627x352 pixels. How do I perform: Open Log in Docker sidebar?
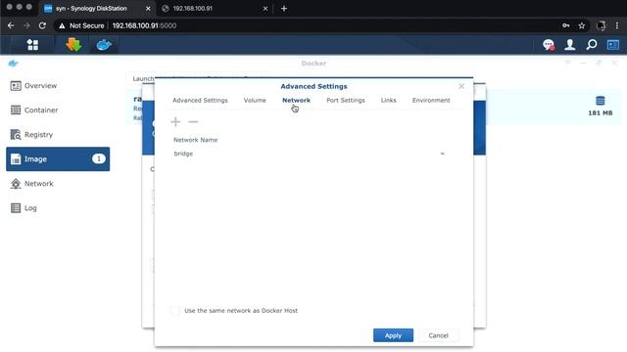[x=58, y=208]
